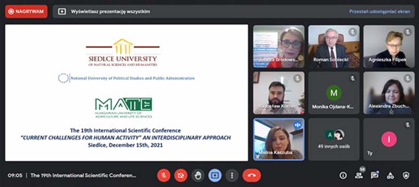Click the pink I avatar circle
Image resolution: width=419 pixels, height=187 pixels.
(389, 139)
